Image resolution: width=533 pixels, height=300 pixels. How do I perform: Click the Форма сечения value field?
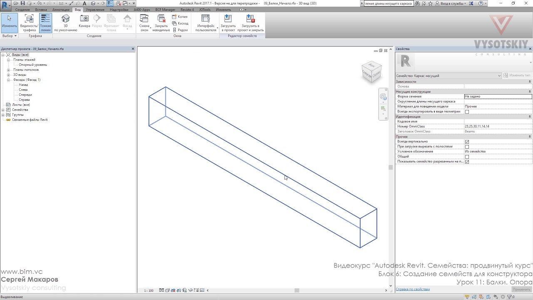(498, 96)
